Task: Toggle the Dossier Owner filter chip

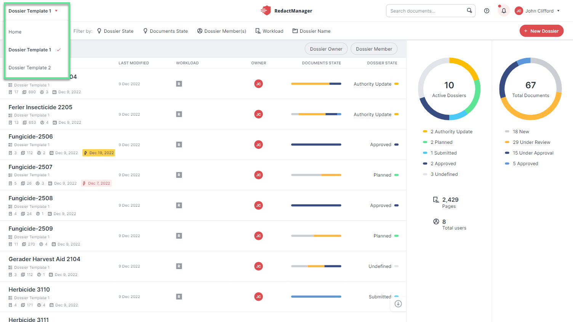Action: [x=326, y=49]
